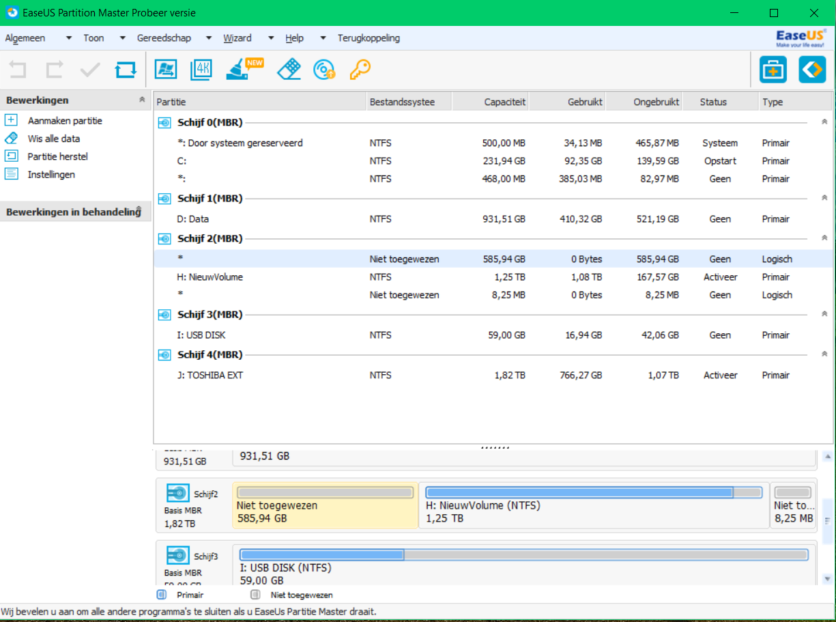Collapse the Schijf 2(MBR) disk group
The width and height of the screenshot is (836, 622).
[x=824, y=238]
